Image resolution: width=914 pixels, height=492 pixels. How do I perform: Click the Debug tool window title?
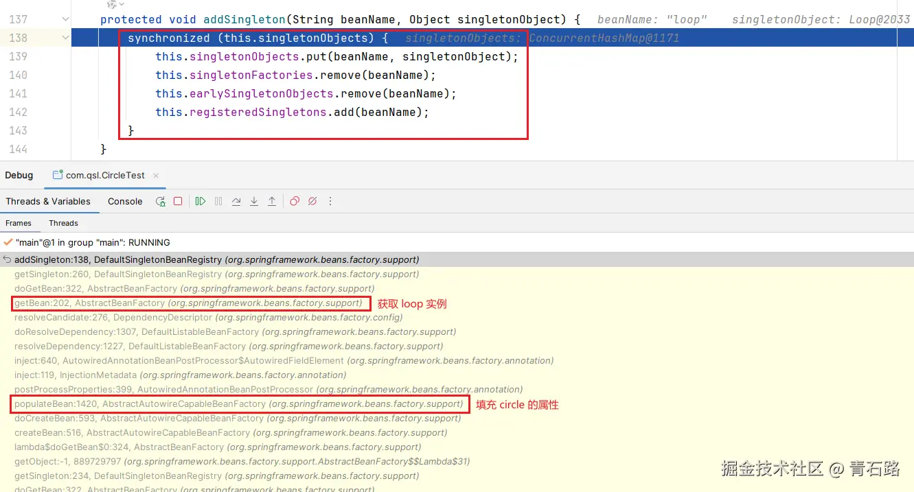tap(19, 175)
